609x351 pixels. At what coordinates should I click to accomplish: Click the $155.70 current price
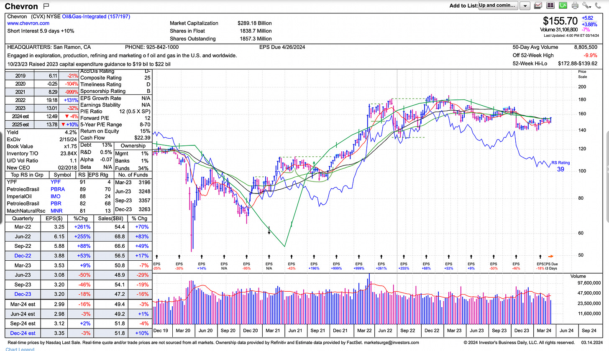[560, 20]
